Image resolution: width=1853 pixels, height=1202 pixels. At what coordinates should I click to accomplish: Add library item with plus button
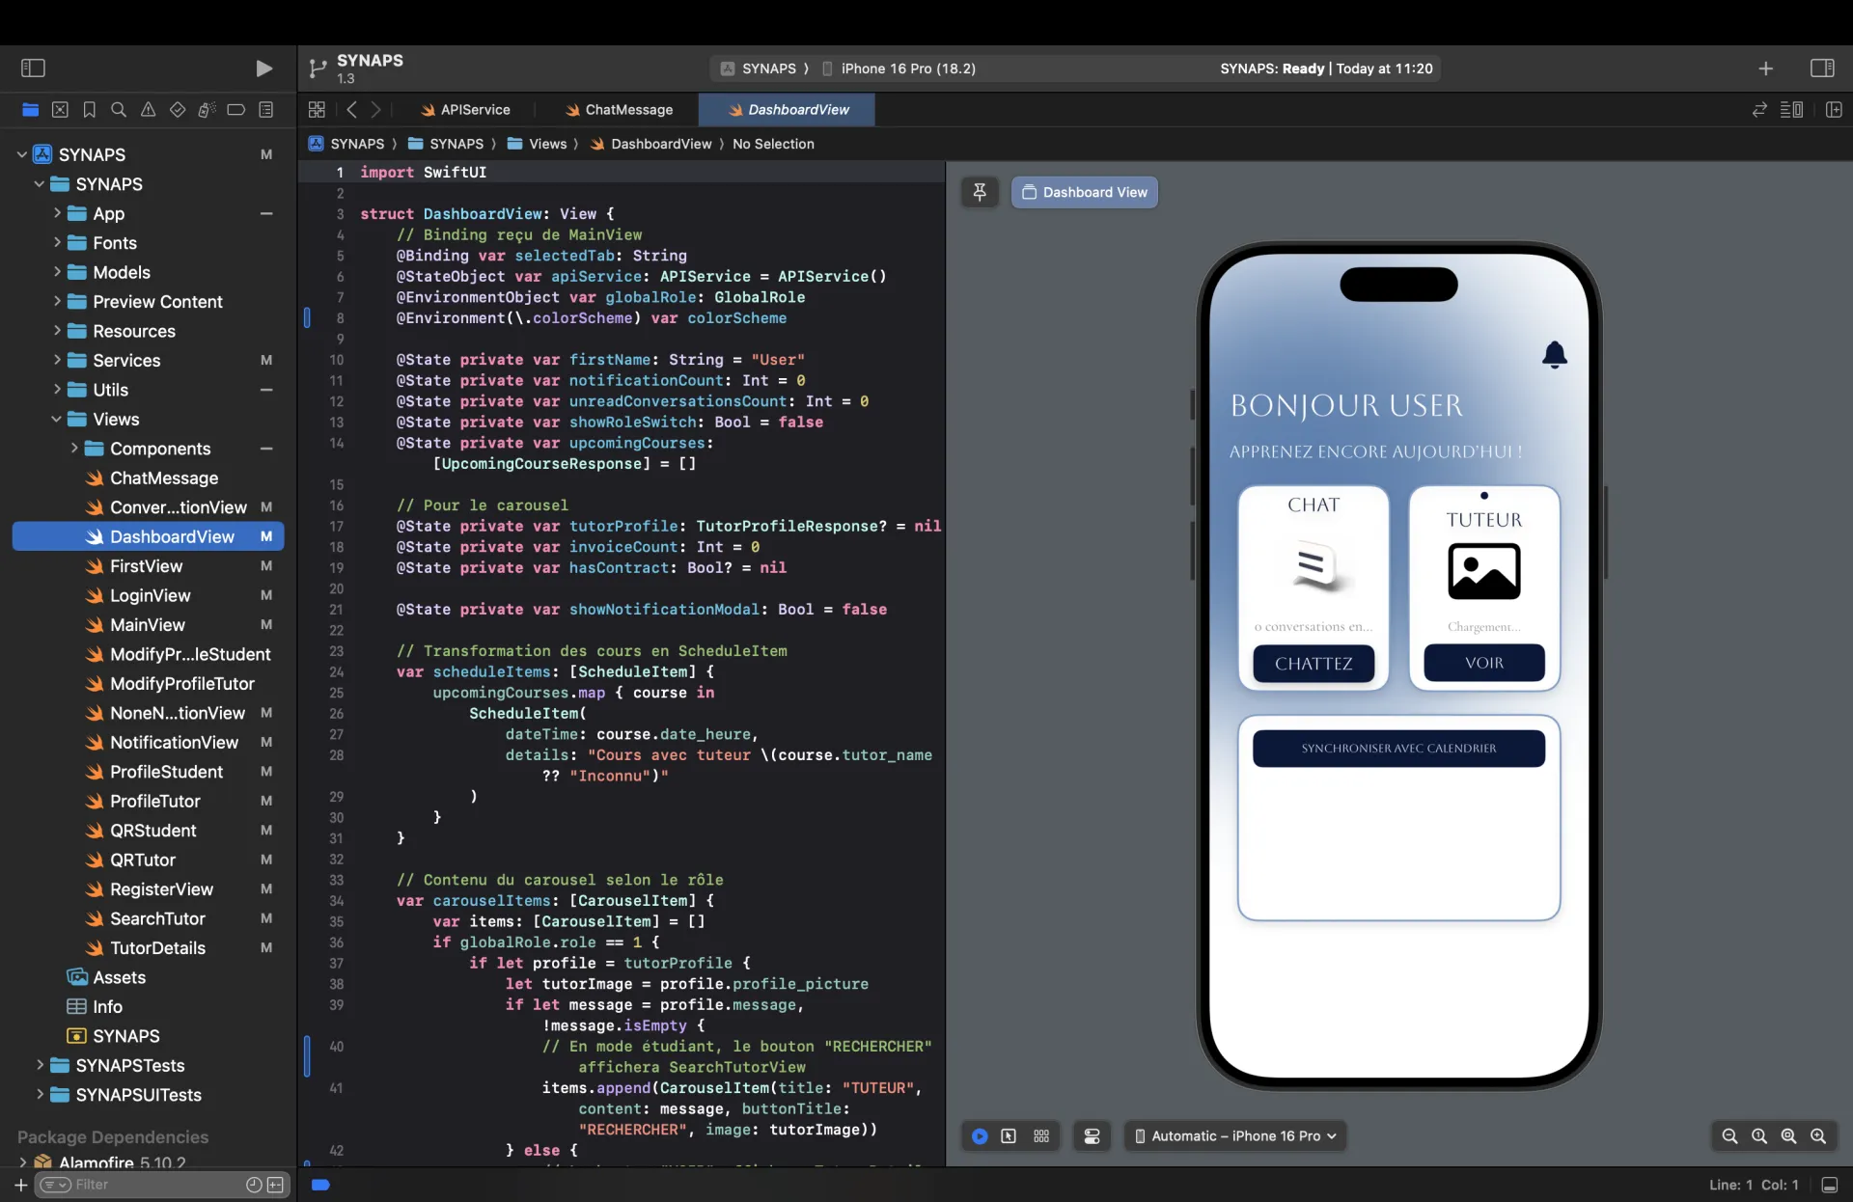click(x=1765, y=68)
